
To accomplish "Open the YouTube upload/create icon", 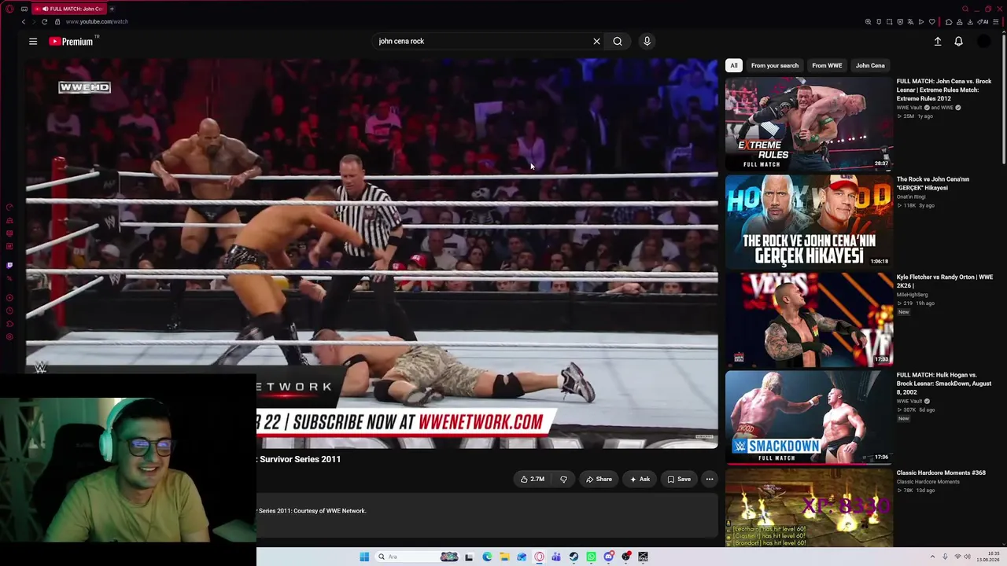I will [938, 42].
